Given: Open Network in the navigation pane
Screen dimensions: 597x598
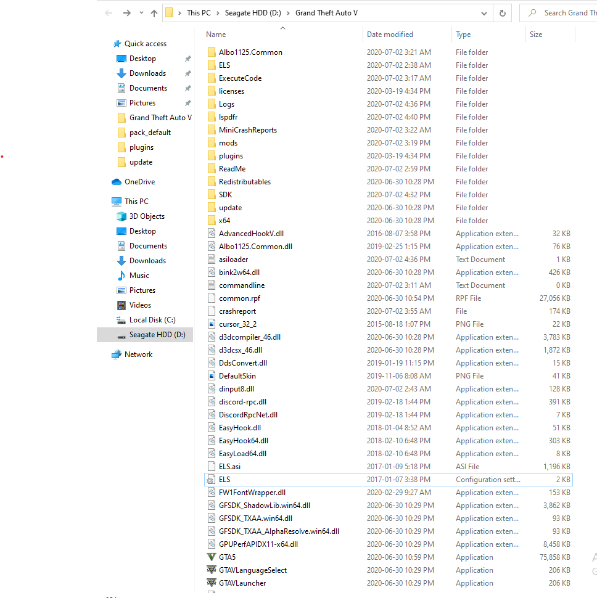Looking at the screenshot, I should [138, 354].
